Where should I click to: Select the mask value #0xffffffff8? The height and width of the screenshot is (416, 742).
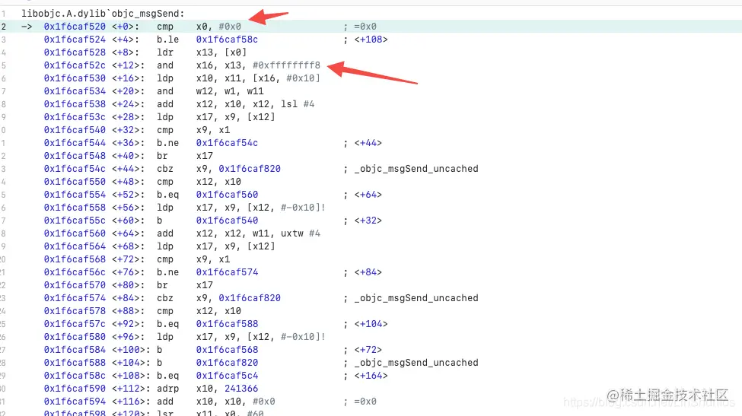[x=286, y=65]
